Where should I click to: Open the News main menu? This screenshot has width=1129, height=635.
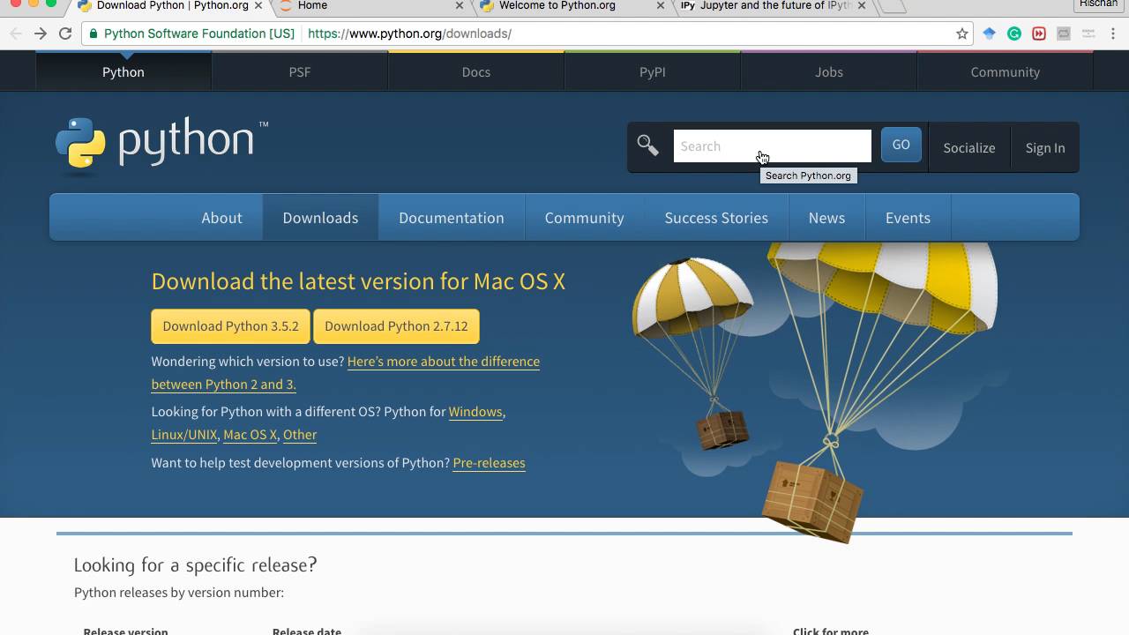(826, 218)
